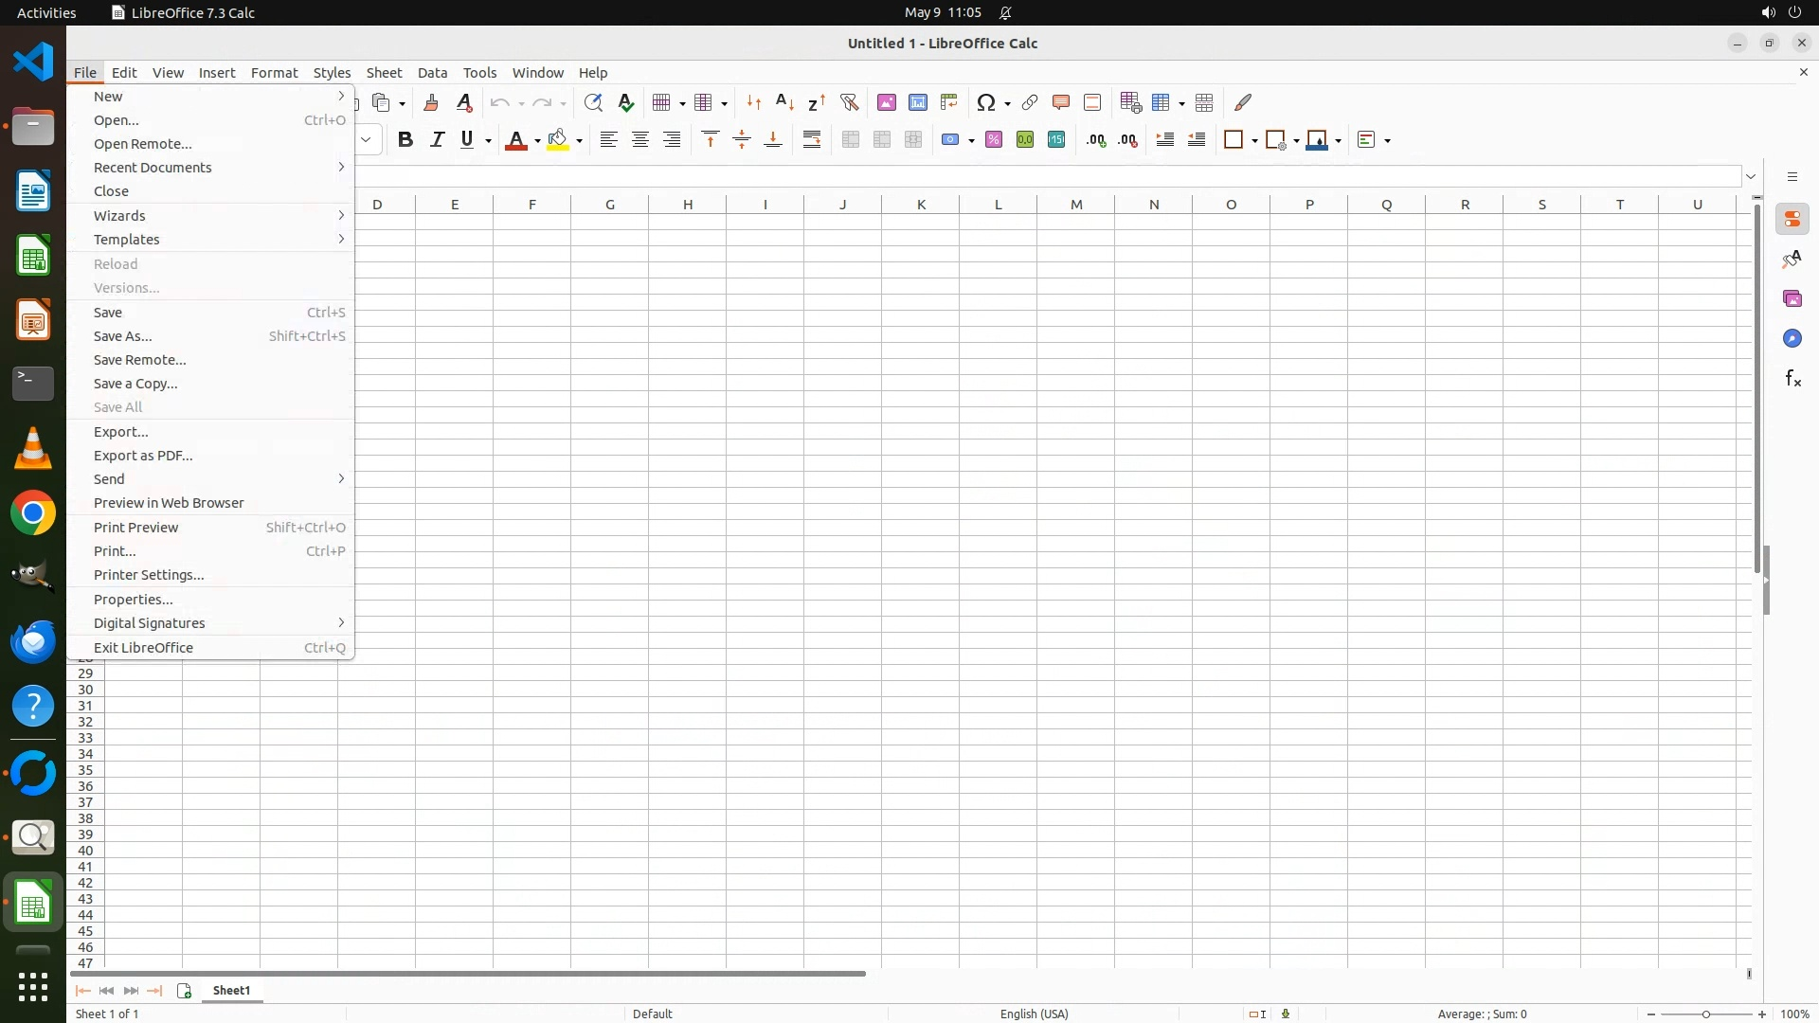The height and width of the screenshot is (1023, 1819).
Task: Toggle Italic formatting
Action: pyautogui.click(x=437, y=140)
